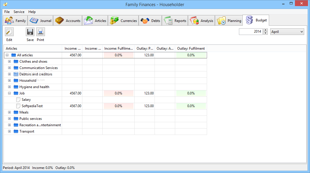Click the Transport folder icon
This screenshot has height=173, width=310.
click(16, 131)
